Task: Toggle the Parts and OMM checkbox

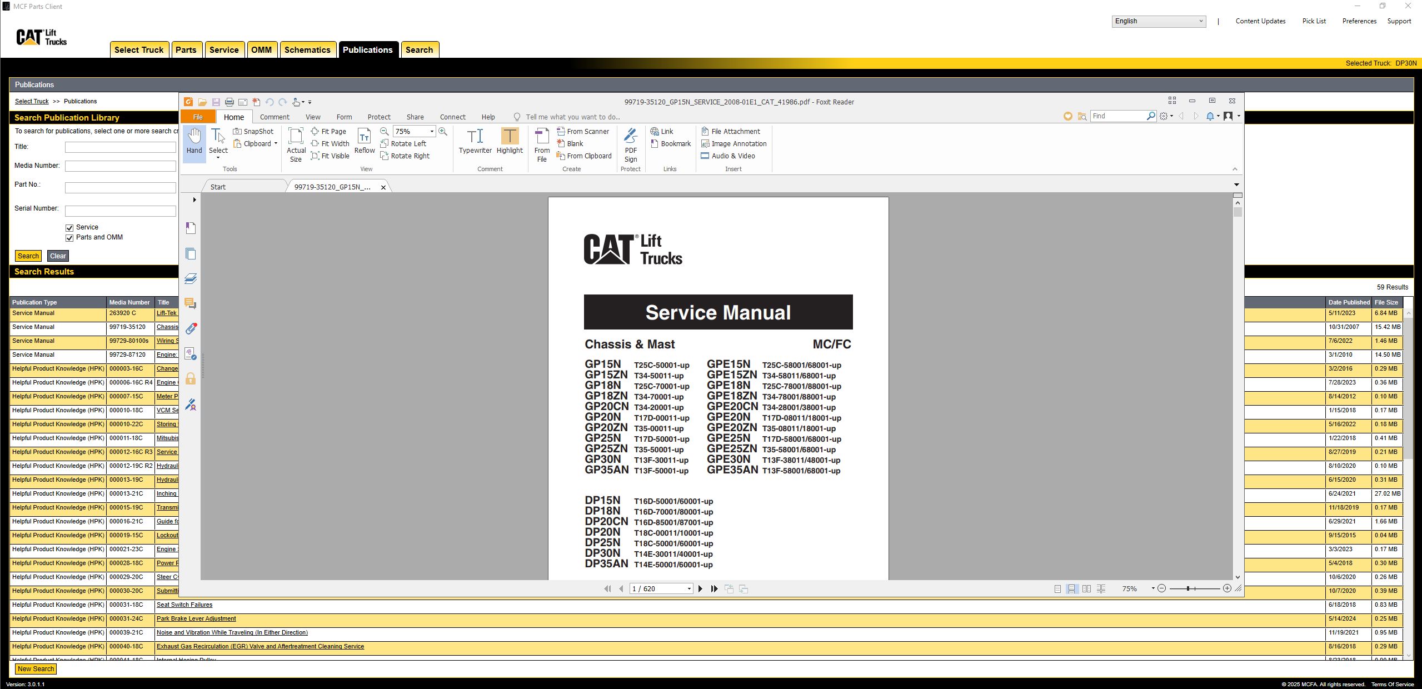Action: coord(69,238)
